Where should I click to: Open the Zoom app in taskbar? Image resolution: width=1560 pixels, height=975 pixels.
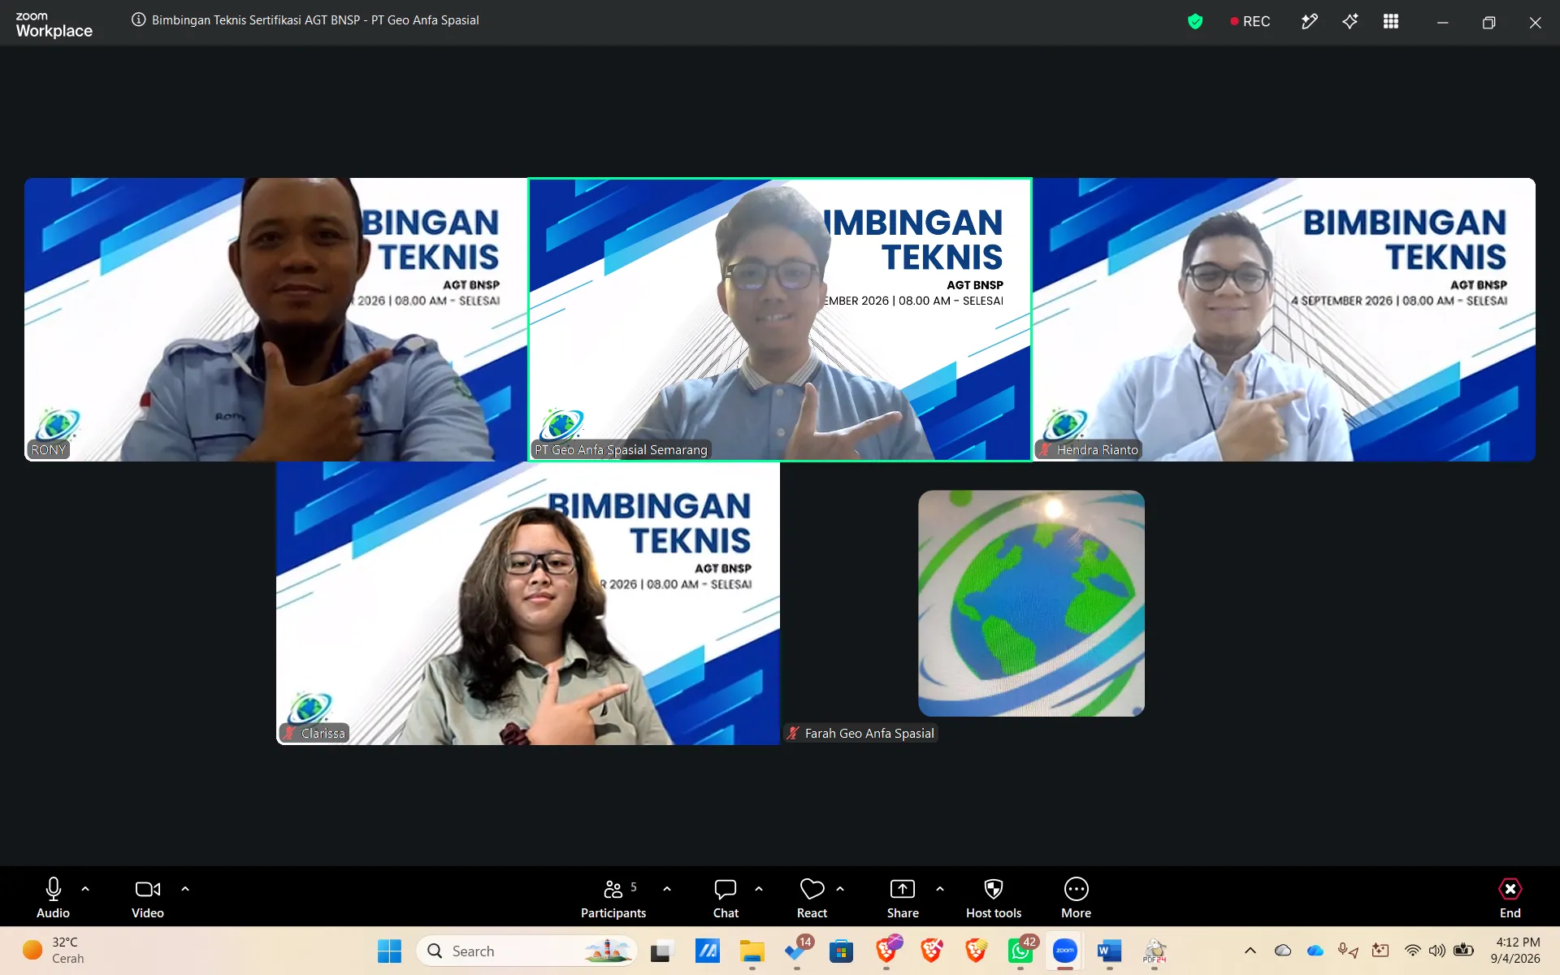[1064, 951]
